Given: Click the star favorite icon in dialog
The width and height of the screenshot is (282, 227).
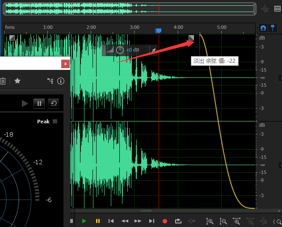Looking at the screenshot, I should [17, 81].
